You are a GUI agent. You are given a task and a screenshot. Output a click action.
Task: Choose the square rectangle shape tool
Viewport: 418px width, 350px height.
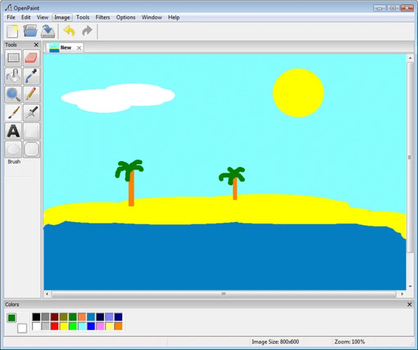click(x=32, y=131)
